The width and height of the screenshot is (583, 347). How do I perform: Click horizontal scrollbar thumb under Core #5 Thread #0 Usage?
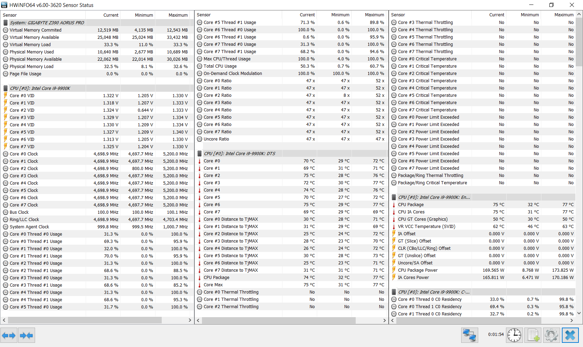[85, 320]
